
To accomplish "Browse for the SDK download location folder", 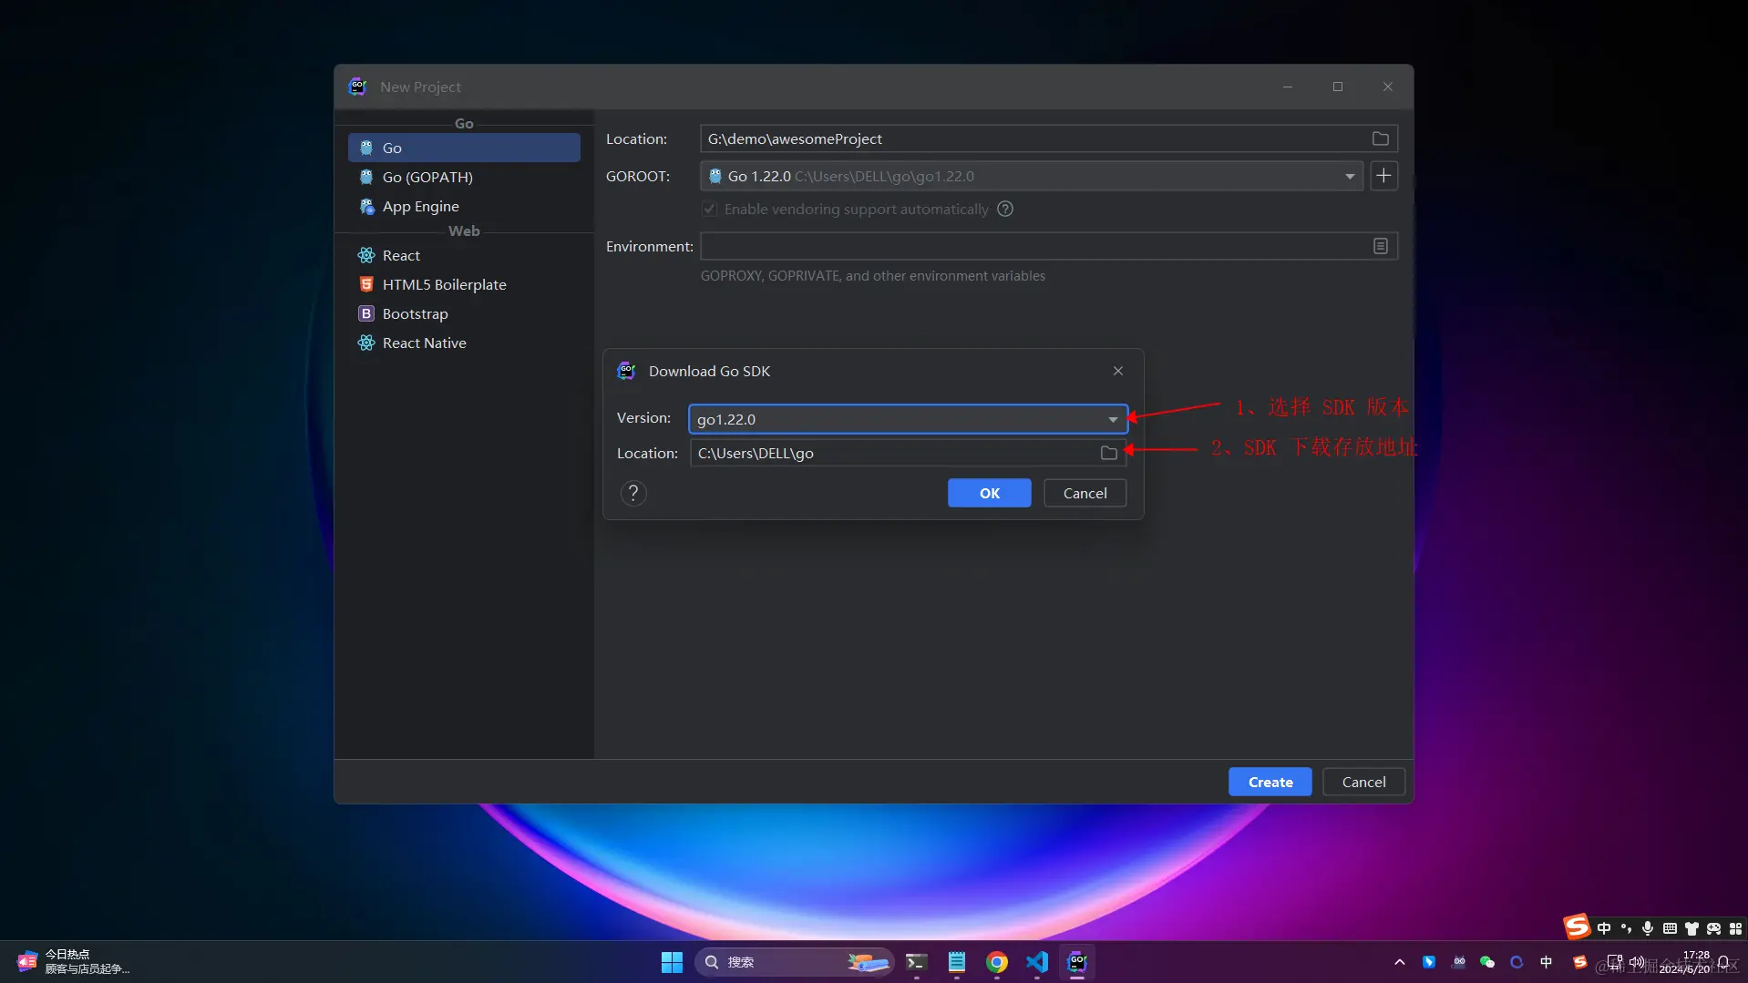I will (x=1108, y=453).
